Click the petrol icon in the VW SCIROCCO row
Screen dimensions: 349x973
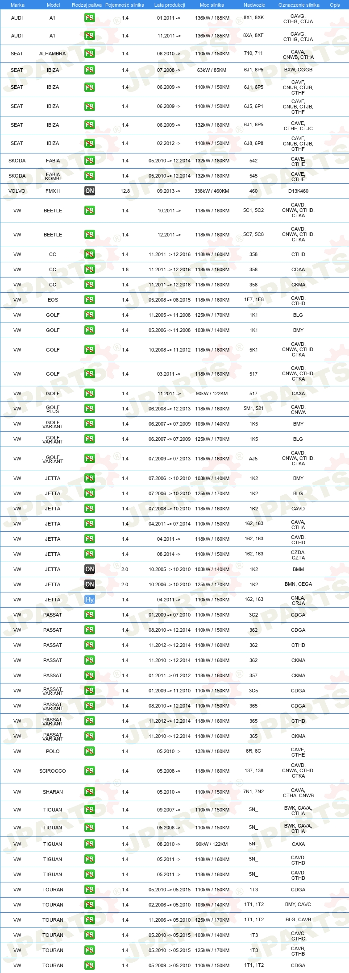pyautogui.click(x=90, y=771)
